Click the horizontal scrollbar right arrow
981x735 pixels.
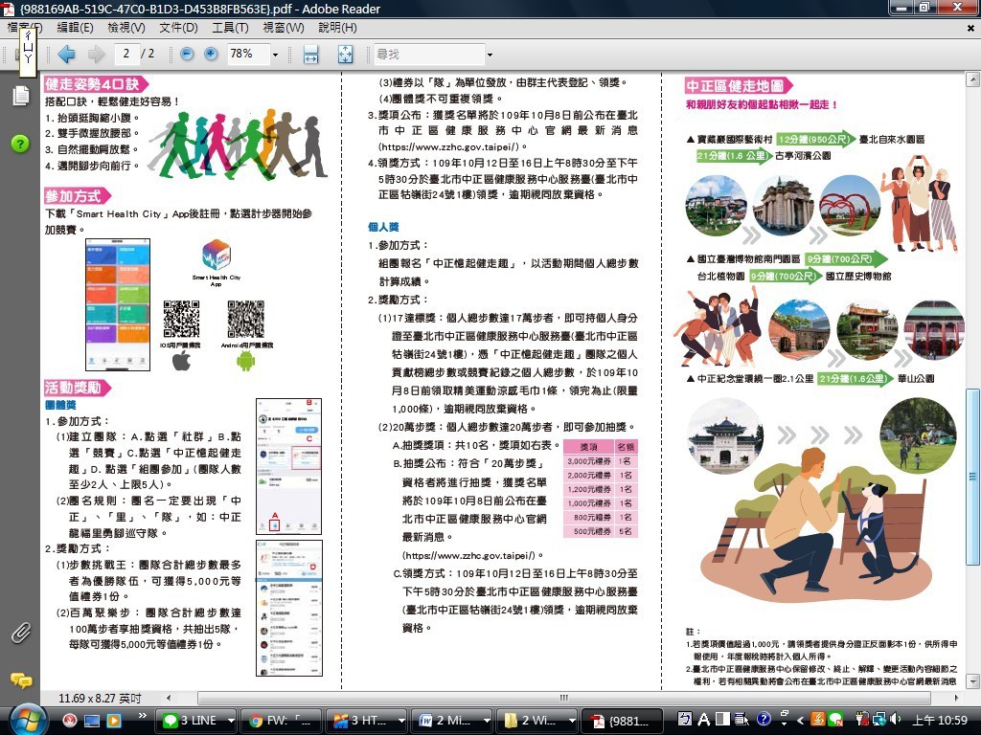point(956,698)
